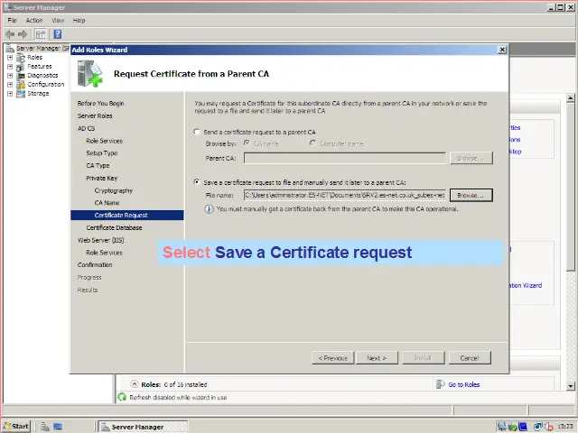Click the green refresh icon in status line
The height and width of the screenshot is (433, 578).
coord(122,397)
